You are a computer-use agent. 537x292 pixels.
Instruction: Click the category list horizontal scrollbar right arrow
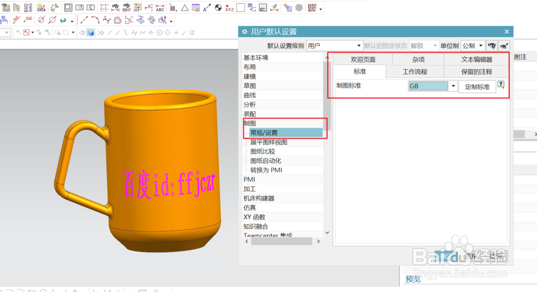318,241
